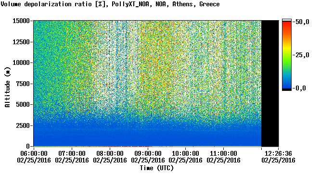Select the 12500 altitude tick label
This screenshot has height=187, width=320.
21,42
